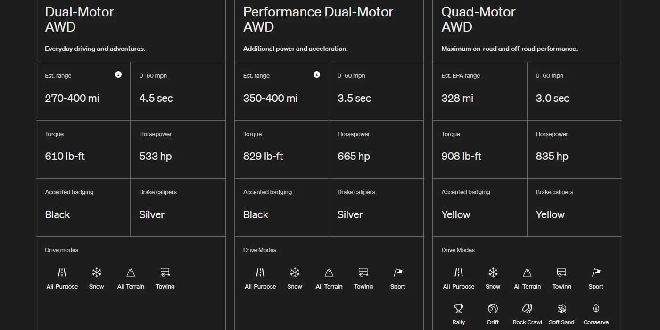The height and width of the screenshot is (330, 660).
Task: Select All-Purpose road icon in Performance Dual-Motor
Action: 260,272
